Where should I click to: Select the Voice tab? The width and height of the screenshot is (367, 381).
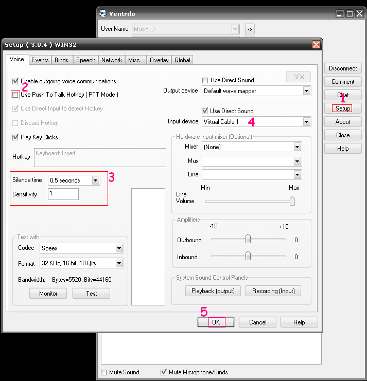pos(17,59)
